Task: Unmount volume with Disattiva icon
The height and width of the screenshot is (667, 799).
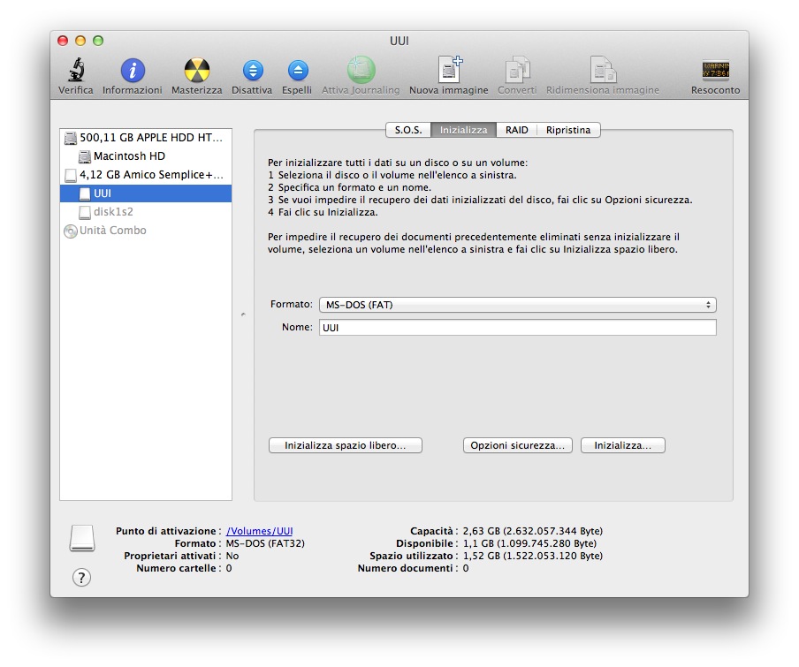Action: click(x=253, y=71)
